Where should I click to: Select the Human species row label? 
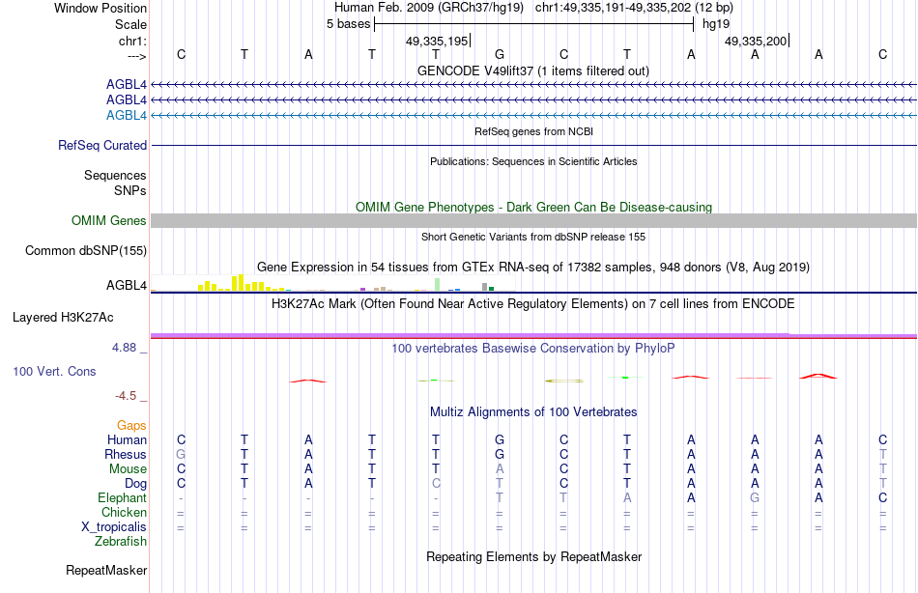click(127, 440)
